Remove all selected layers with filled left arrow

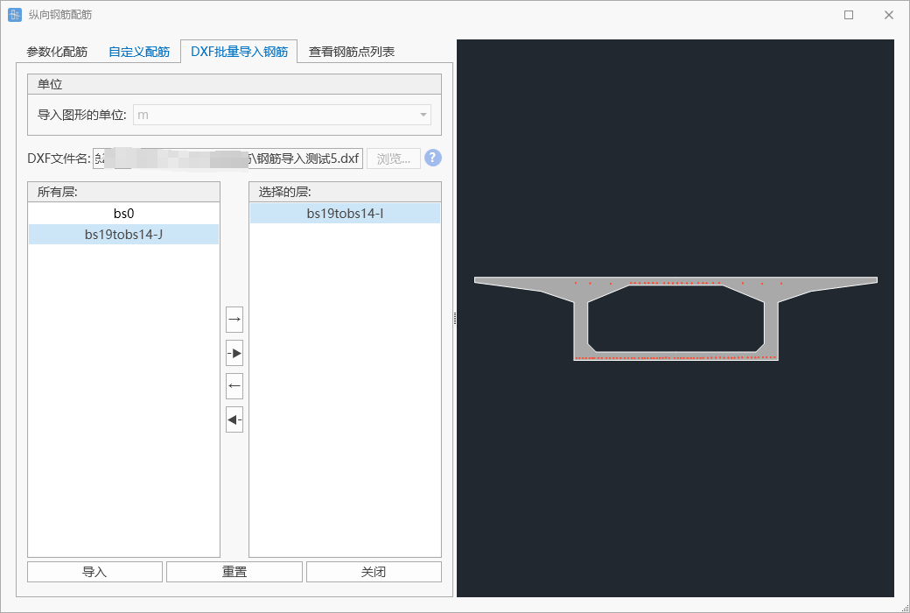point(234,419)
